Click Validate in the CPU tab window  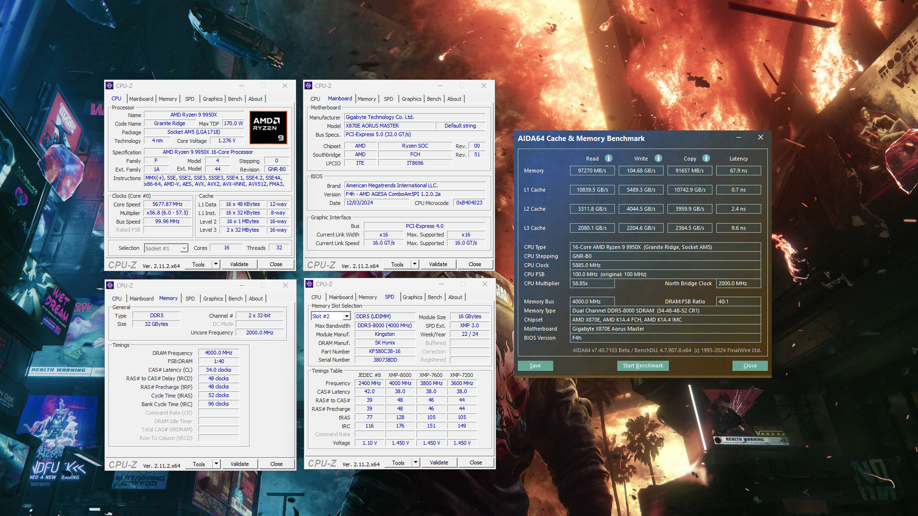[240, 264]
